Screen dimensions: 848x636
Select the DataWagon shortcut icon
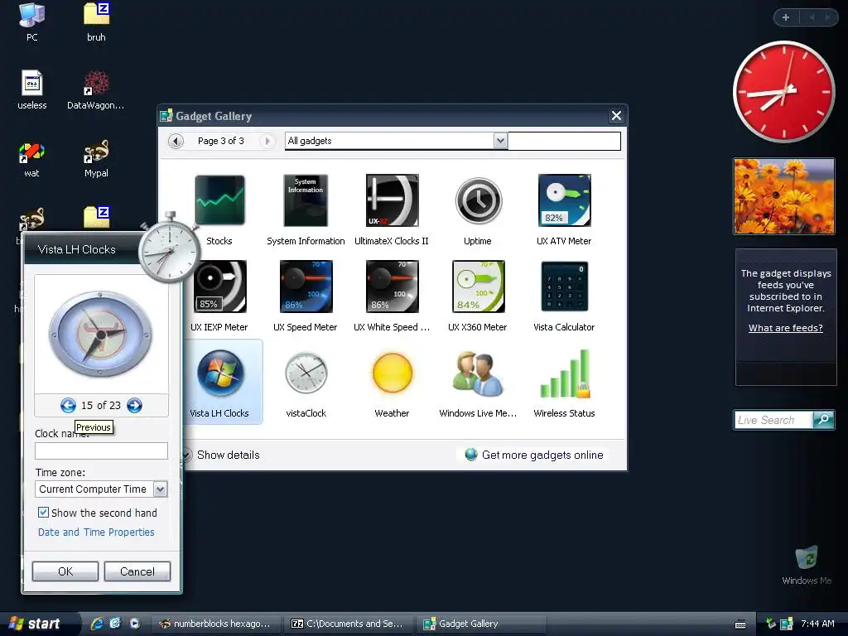[x=96, y=89]
